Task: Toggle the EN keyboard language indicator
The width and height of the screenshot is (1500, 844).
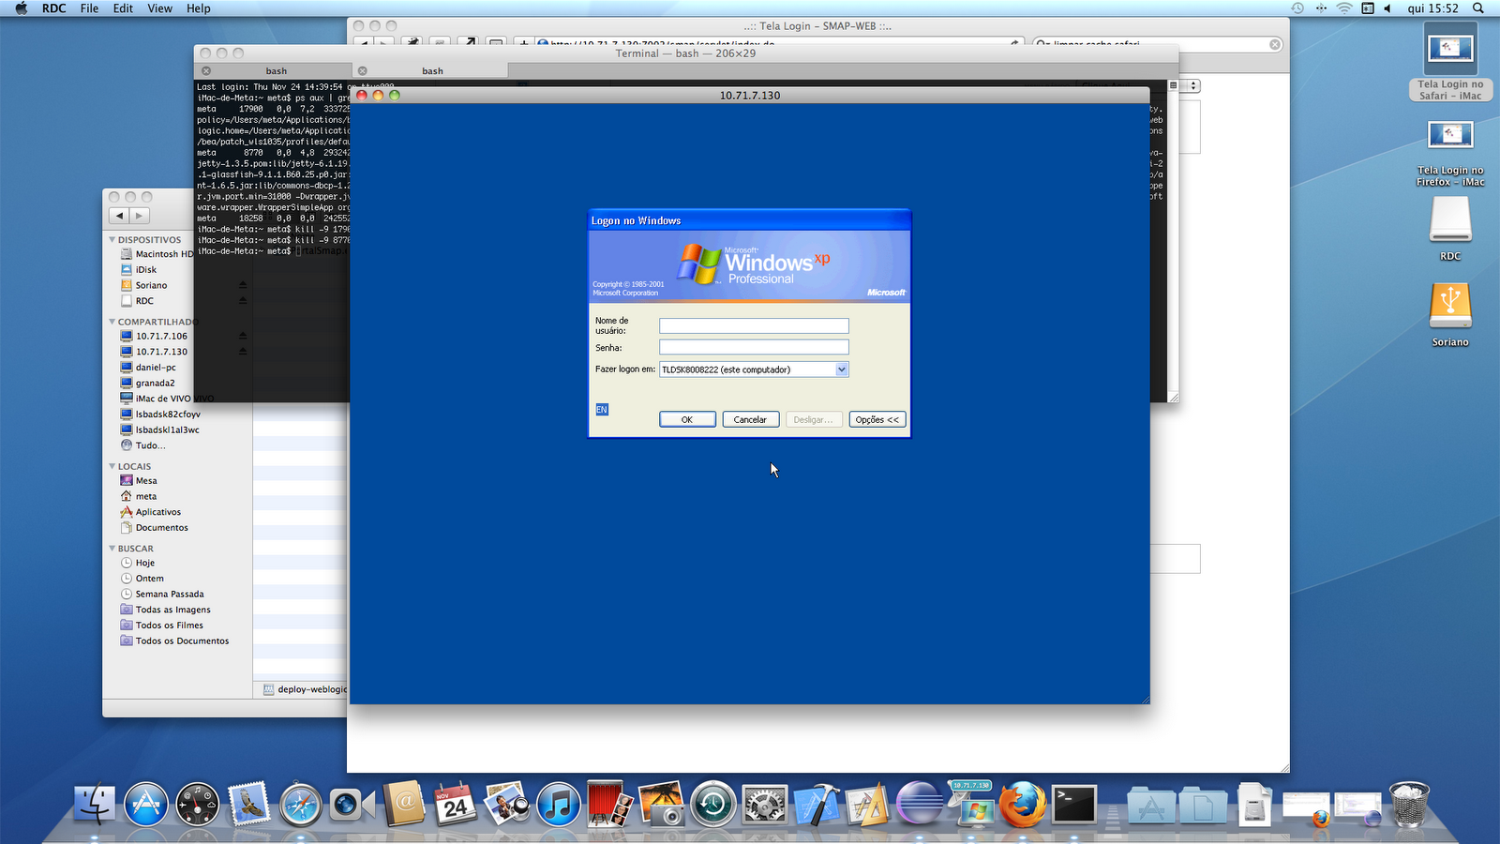Action: click(602, 409)
